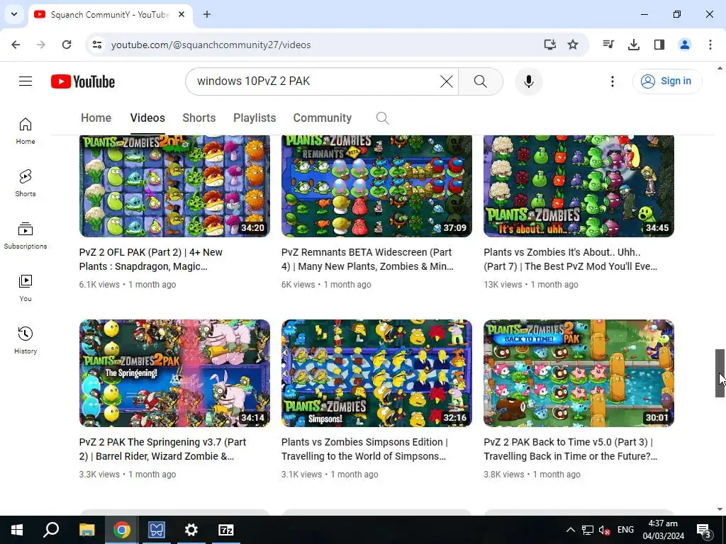Open the Windows Start menu
Viewport: 726px width, 544px height.
click(x=17, y=530)
